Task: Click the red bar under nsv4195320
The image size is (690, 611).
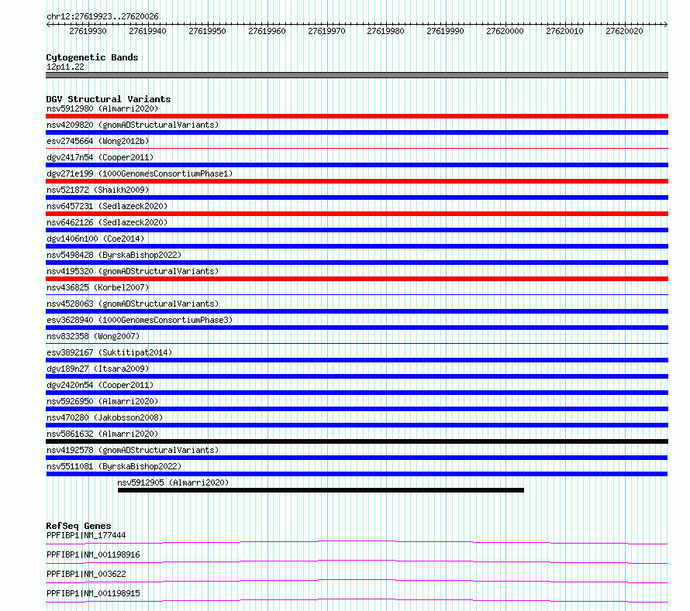Action: (357, 279)
